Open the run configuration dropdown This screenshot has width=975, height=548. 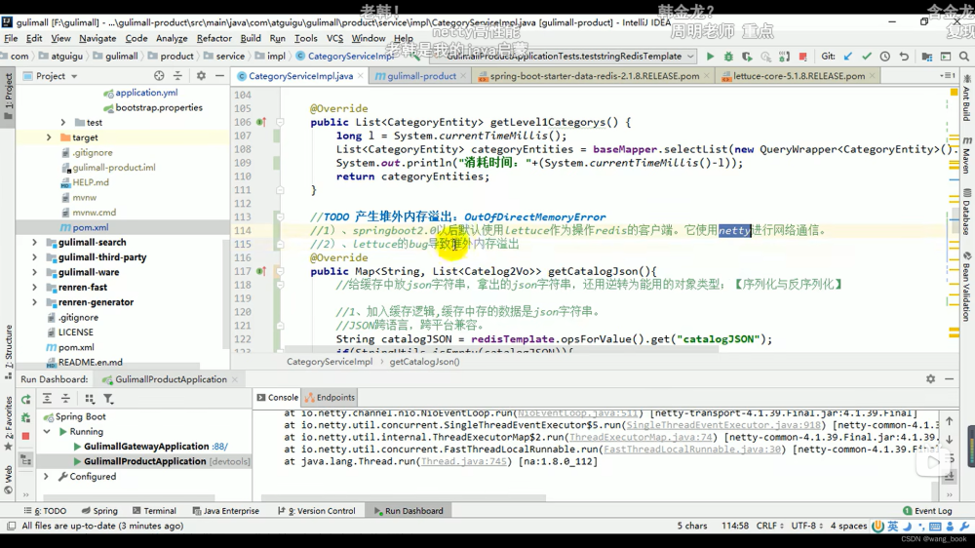coord(690,56)
